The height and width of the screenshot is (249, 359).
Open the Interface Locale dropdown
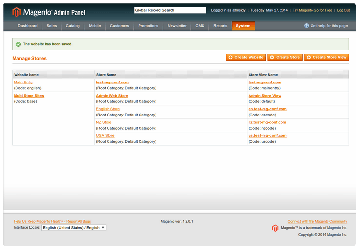pos(74,228)
